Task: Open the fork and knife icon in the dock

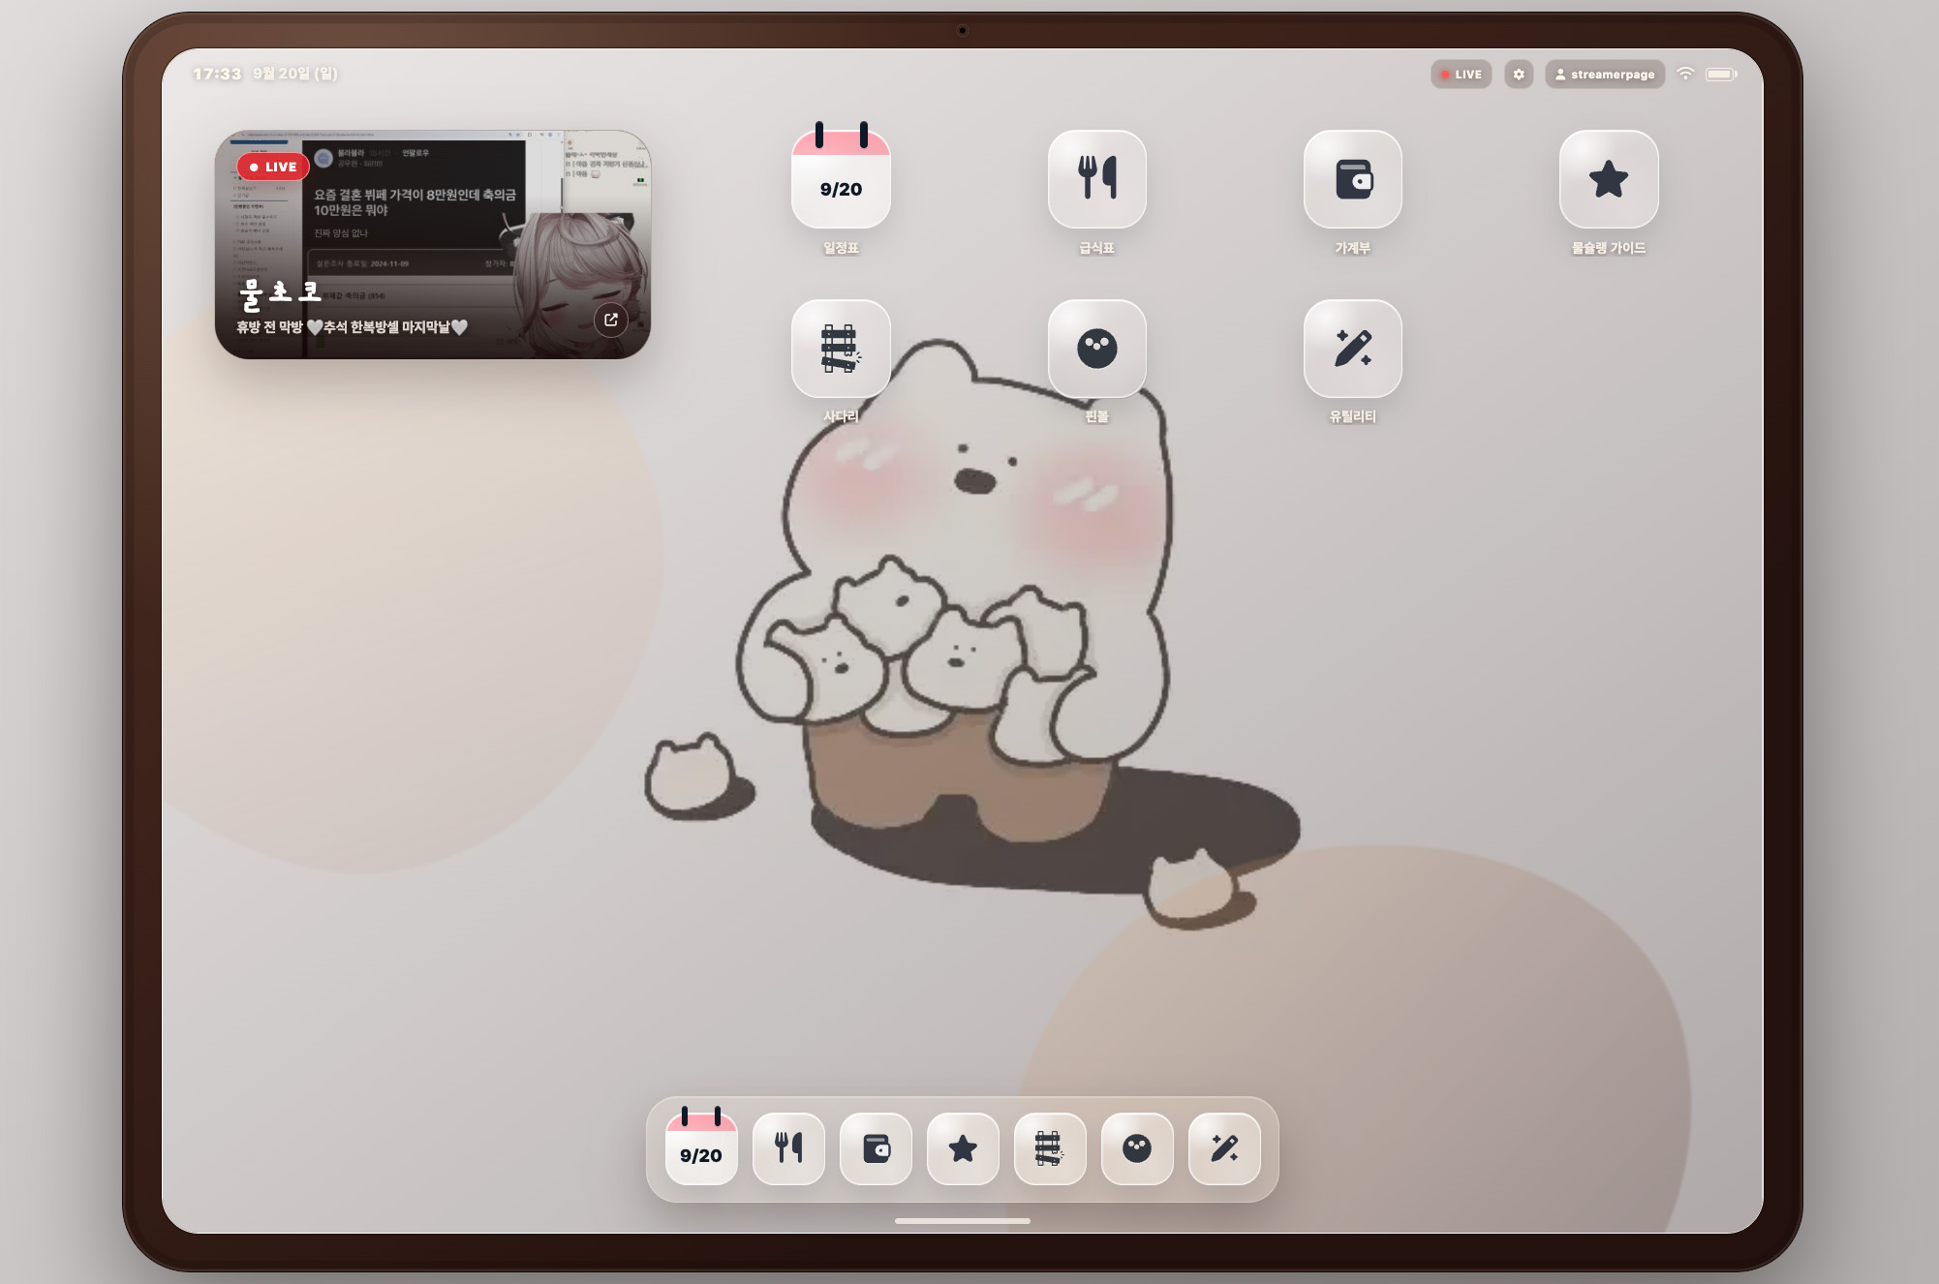Action: [788, 1148]
